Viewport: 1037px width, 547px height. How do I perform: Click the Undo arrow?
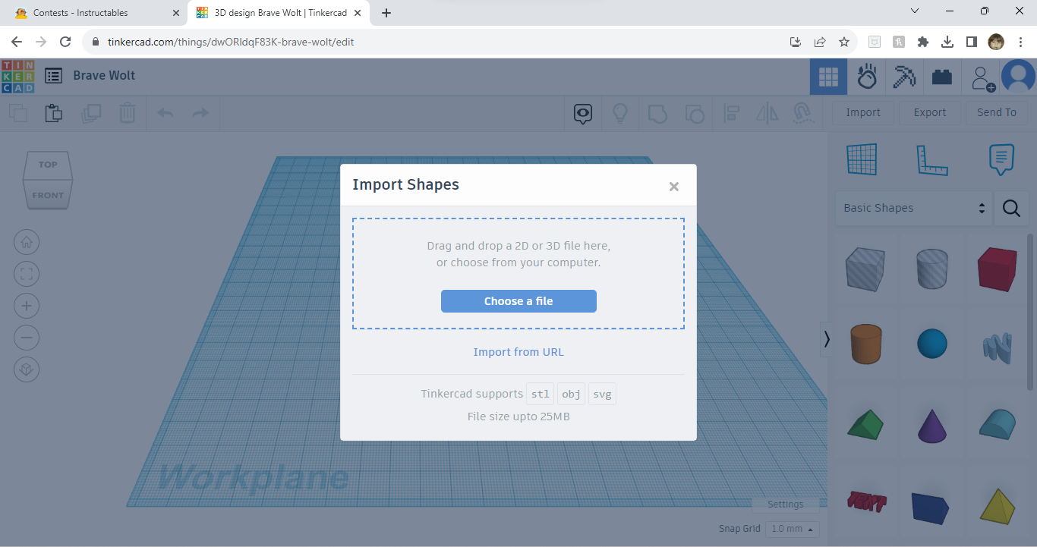165,114
